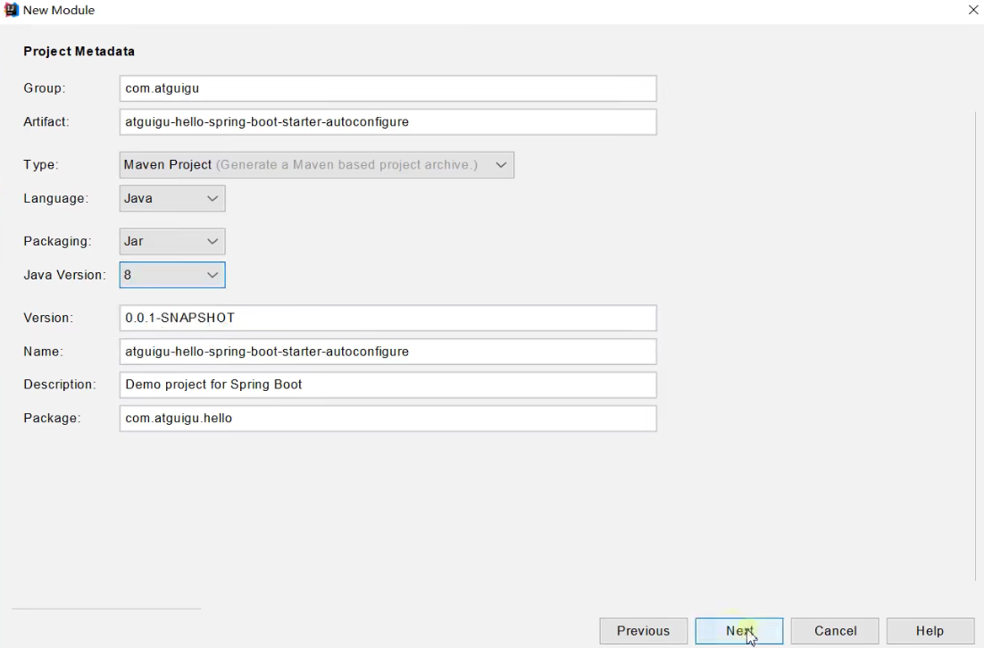Focus the Name input field
This screenshot has height=648, width=984.
pos(388,352)
